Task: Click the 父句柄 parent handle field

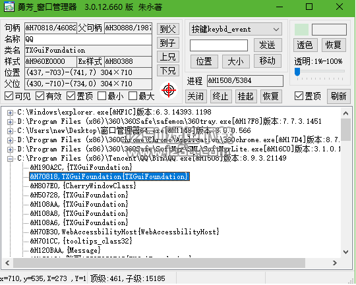Action: click(128, 28)
